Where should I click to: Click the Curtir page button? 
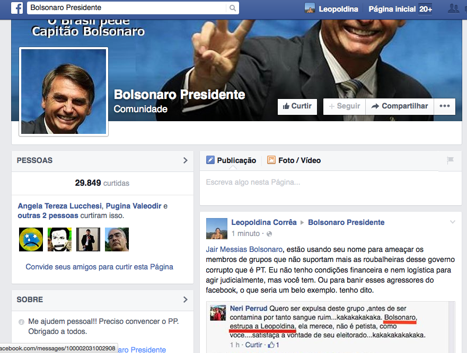coord(297,106)
